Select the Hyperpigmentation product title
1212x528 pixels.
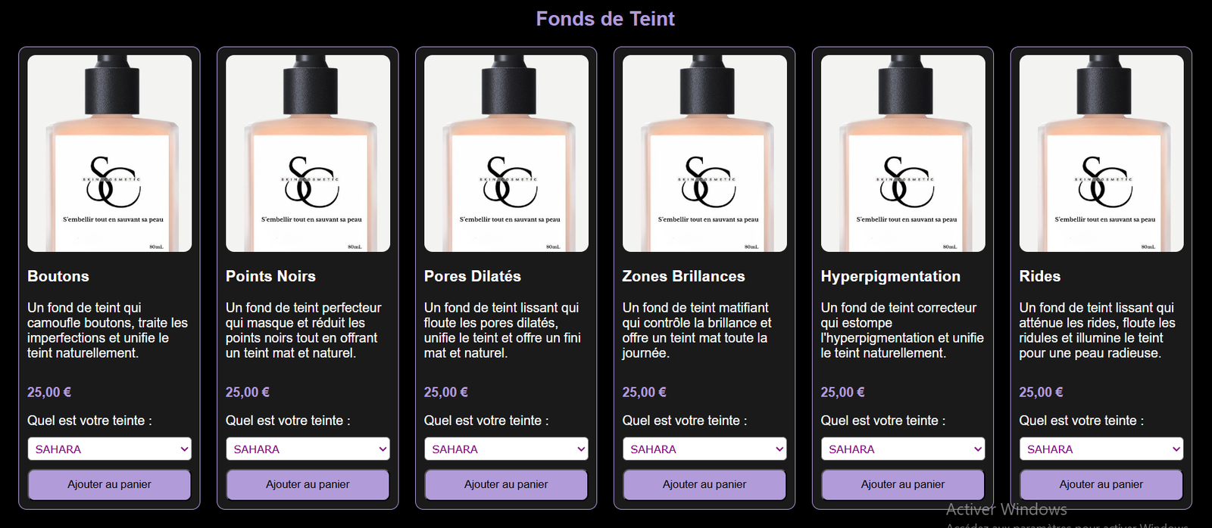(890, 277)
